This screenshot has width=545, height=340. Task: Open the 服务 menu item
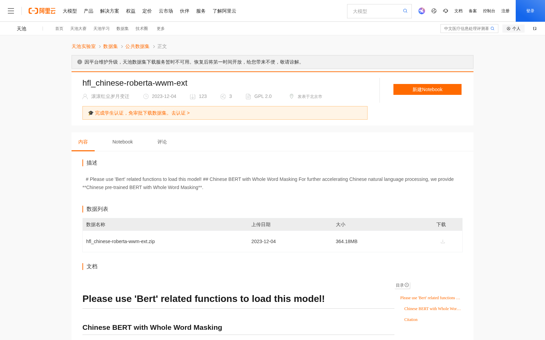pyautogui.click(x=201, y=11)
